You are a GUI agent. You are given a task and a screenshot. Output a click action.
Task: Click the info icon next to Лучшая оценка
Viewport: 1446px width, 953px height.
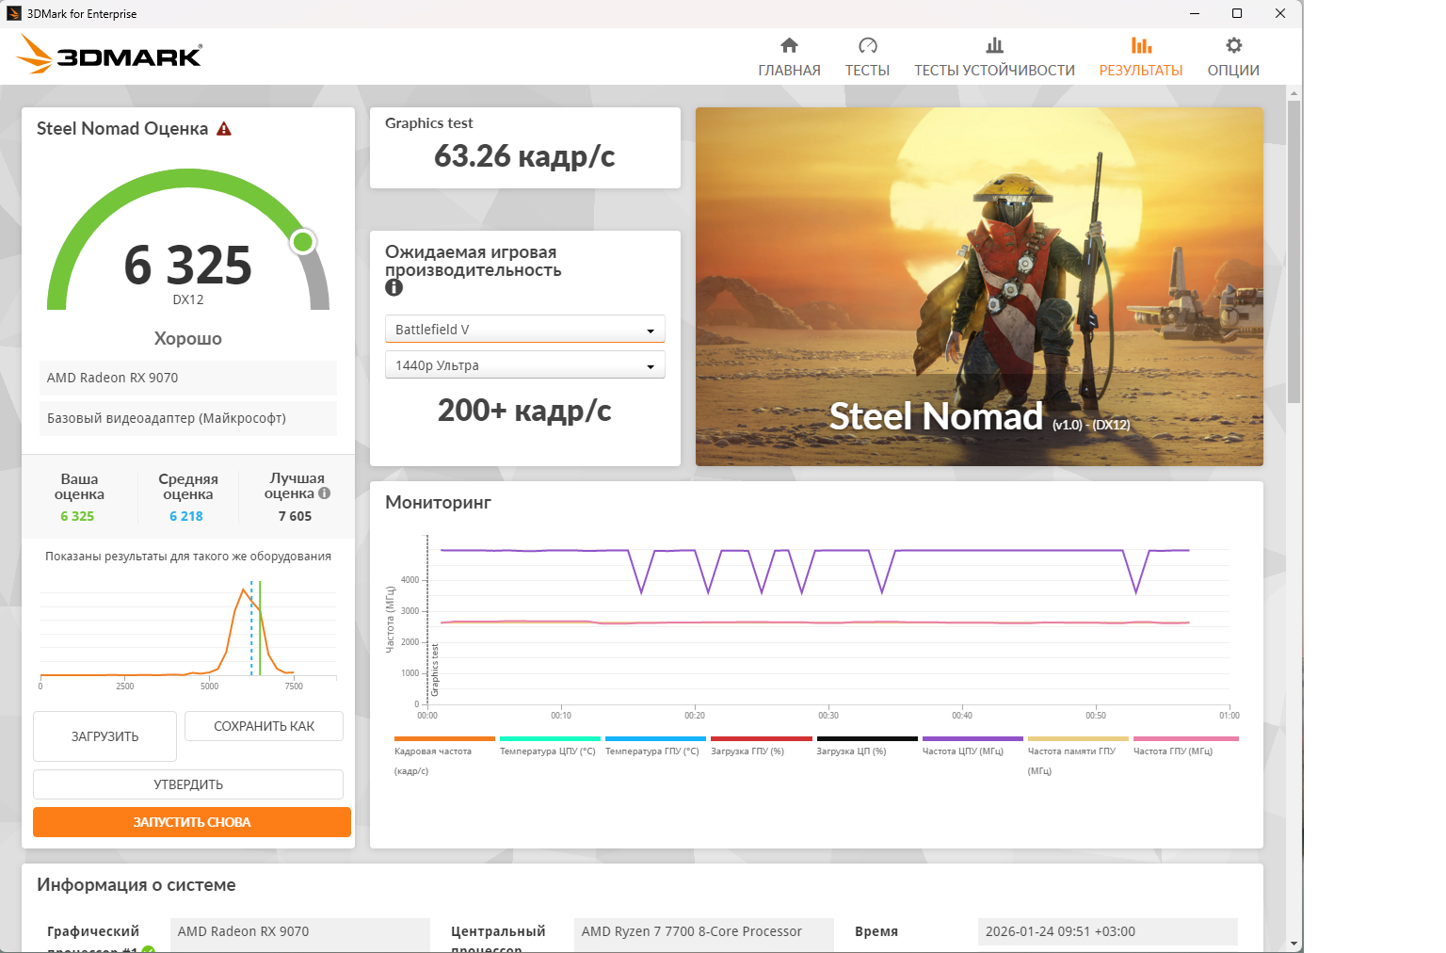click(324, 493)
